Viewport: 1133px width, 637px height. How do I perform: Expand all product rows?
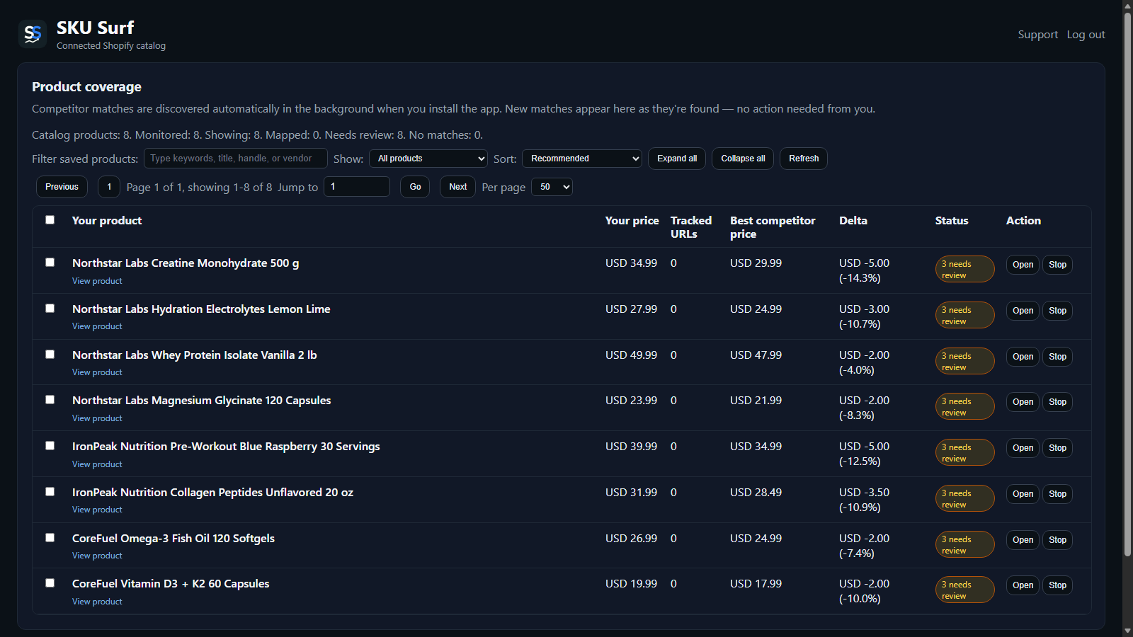click(677, 159)
